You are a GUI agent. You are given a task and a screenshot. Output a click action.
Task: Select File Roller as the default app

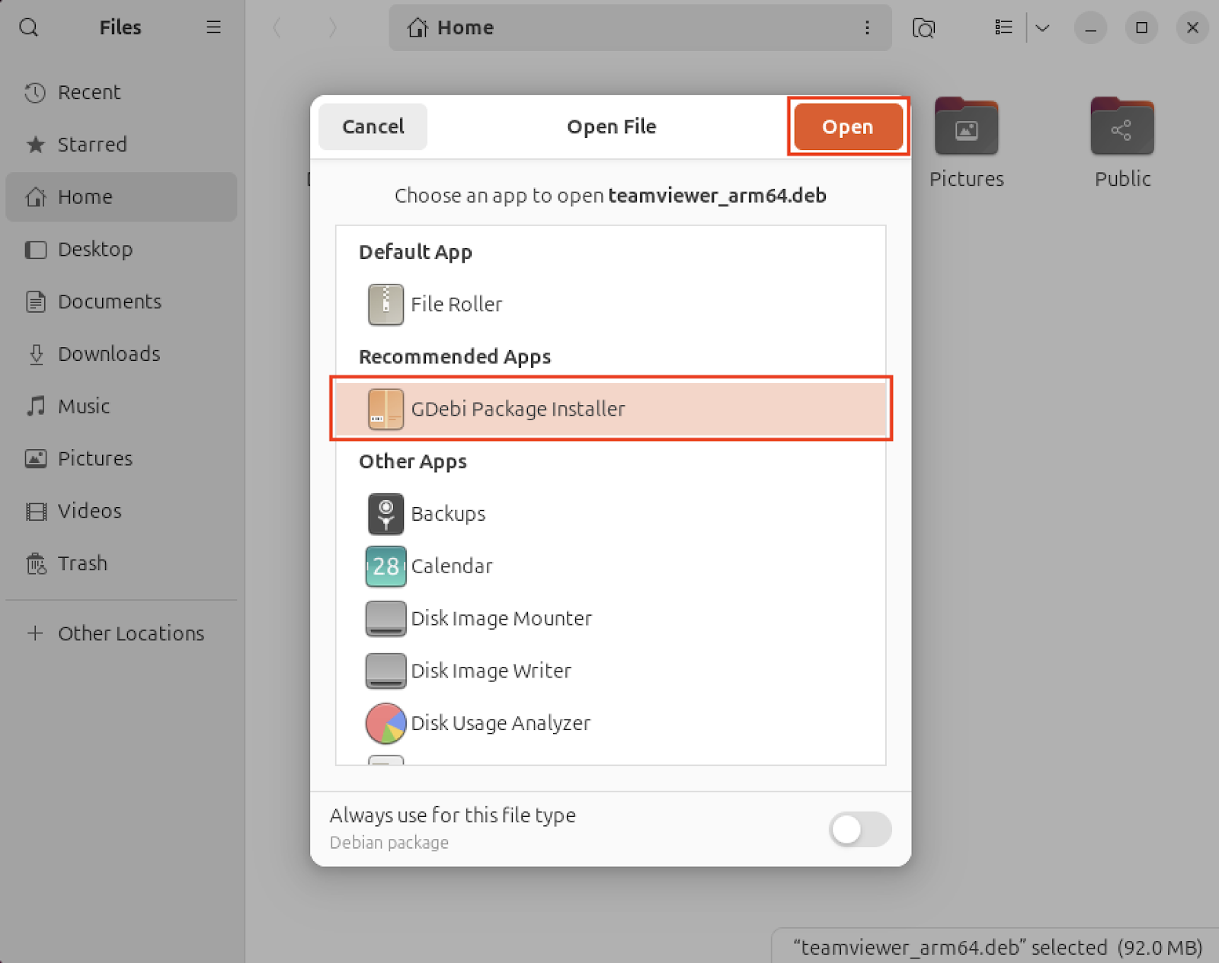(x=455, y=304)
